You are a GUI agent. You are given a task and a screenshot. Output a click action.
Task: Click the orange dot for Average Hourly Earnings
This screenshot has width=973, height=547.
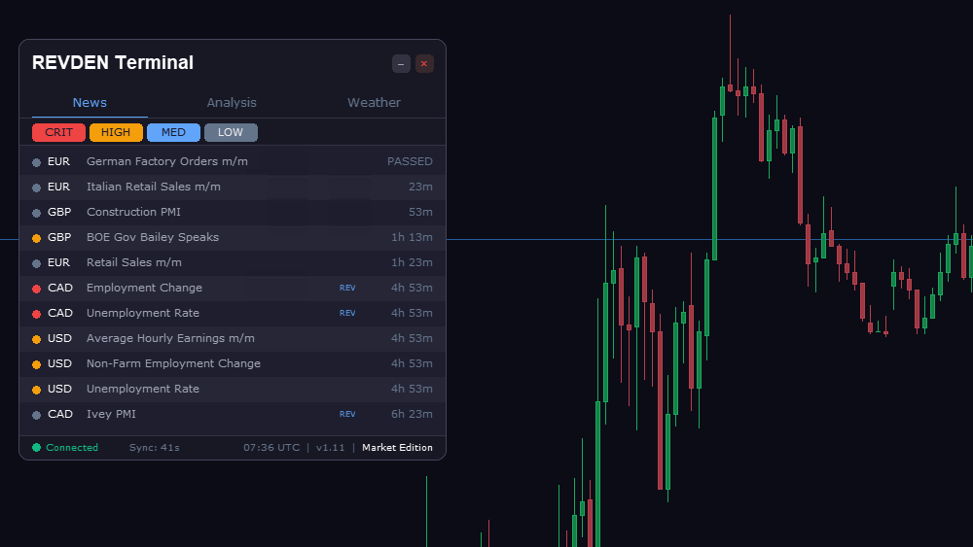click(37, 339)
